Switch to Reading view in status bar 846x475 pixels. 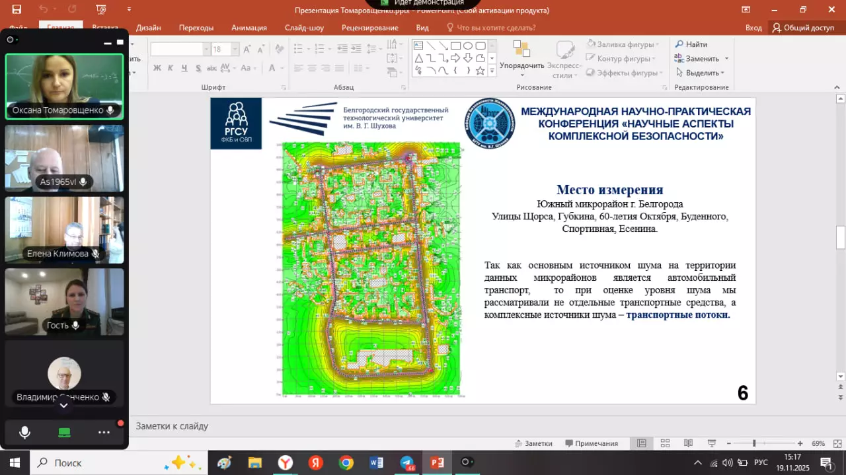688,443
